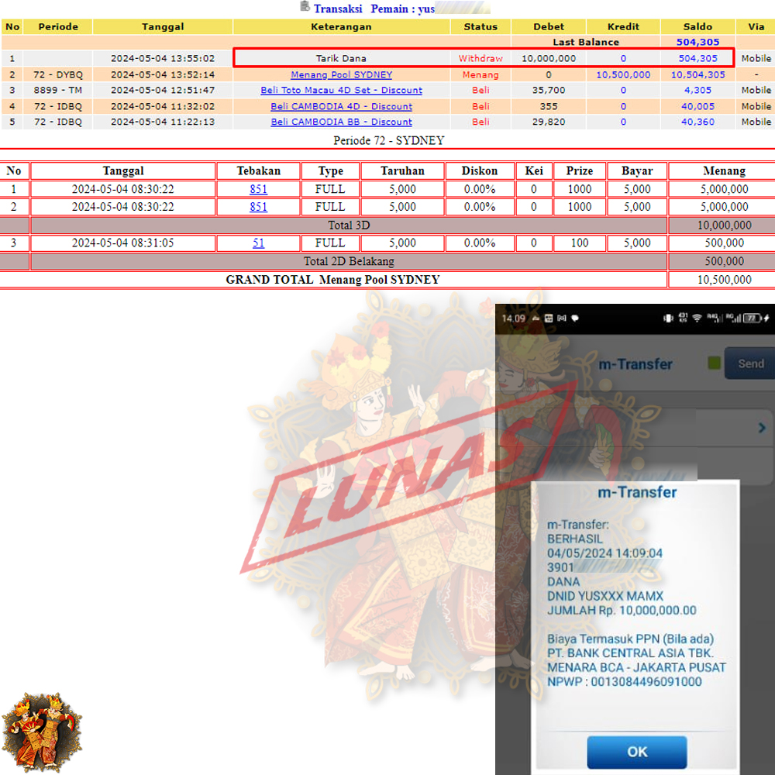Open the Beli CAMBODIA BB - Discount link
Image resolution: width=775 pixels, height=775 pixels.
tap(341, 122)
